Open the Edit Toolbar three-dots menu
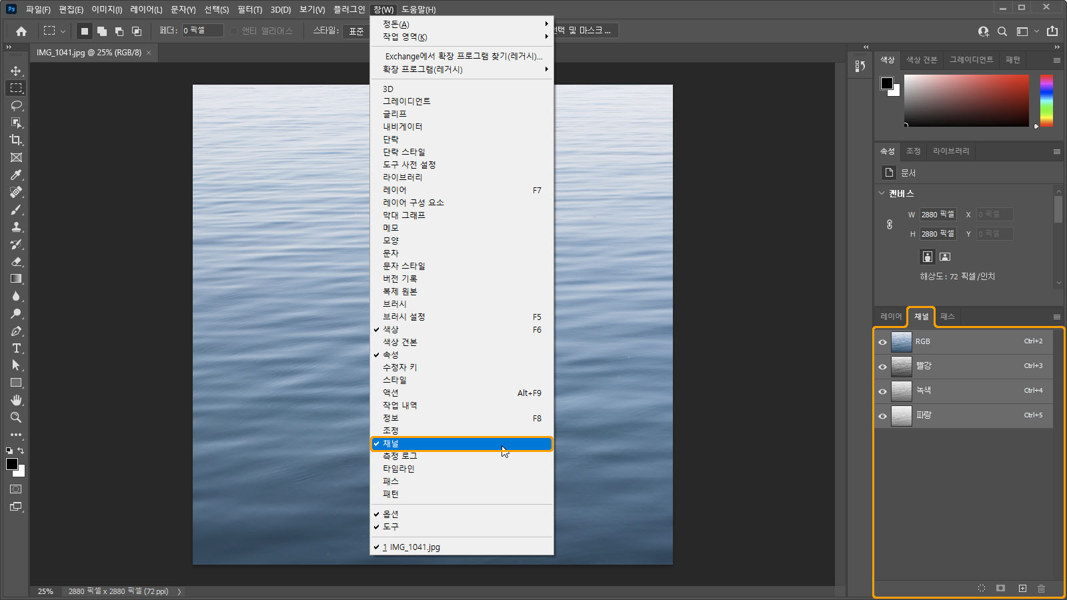The image size is (1067, 600). click(x=16, y=435)
